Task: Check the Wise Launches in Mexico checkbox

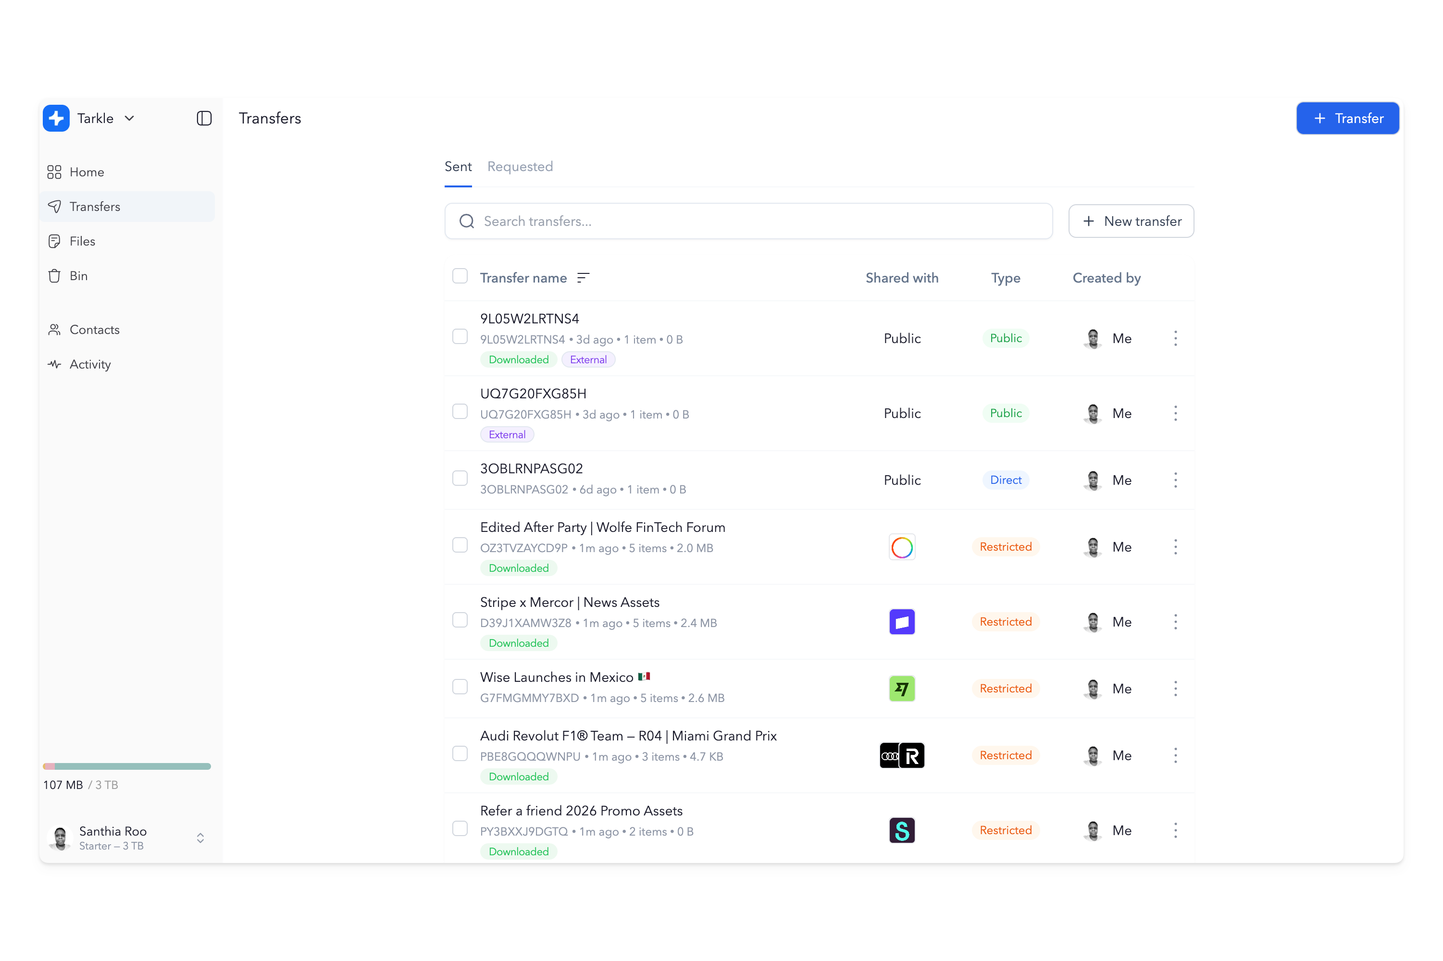Action: 460,687
